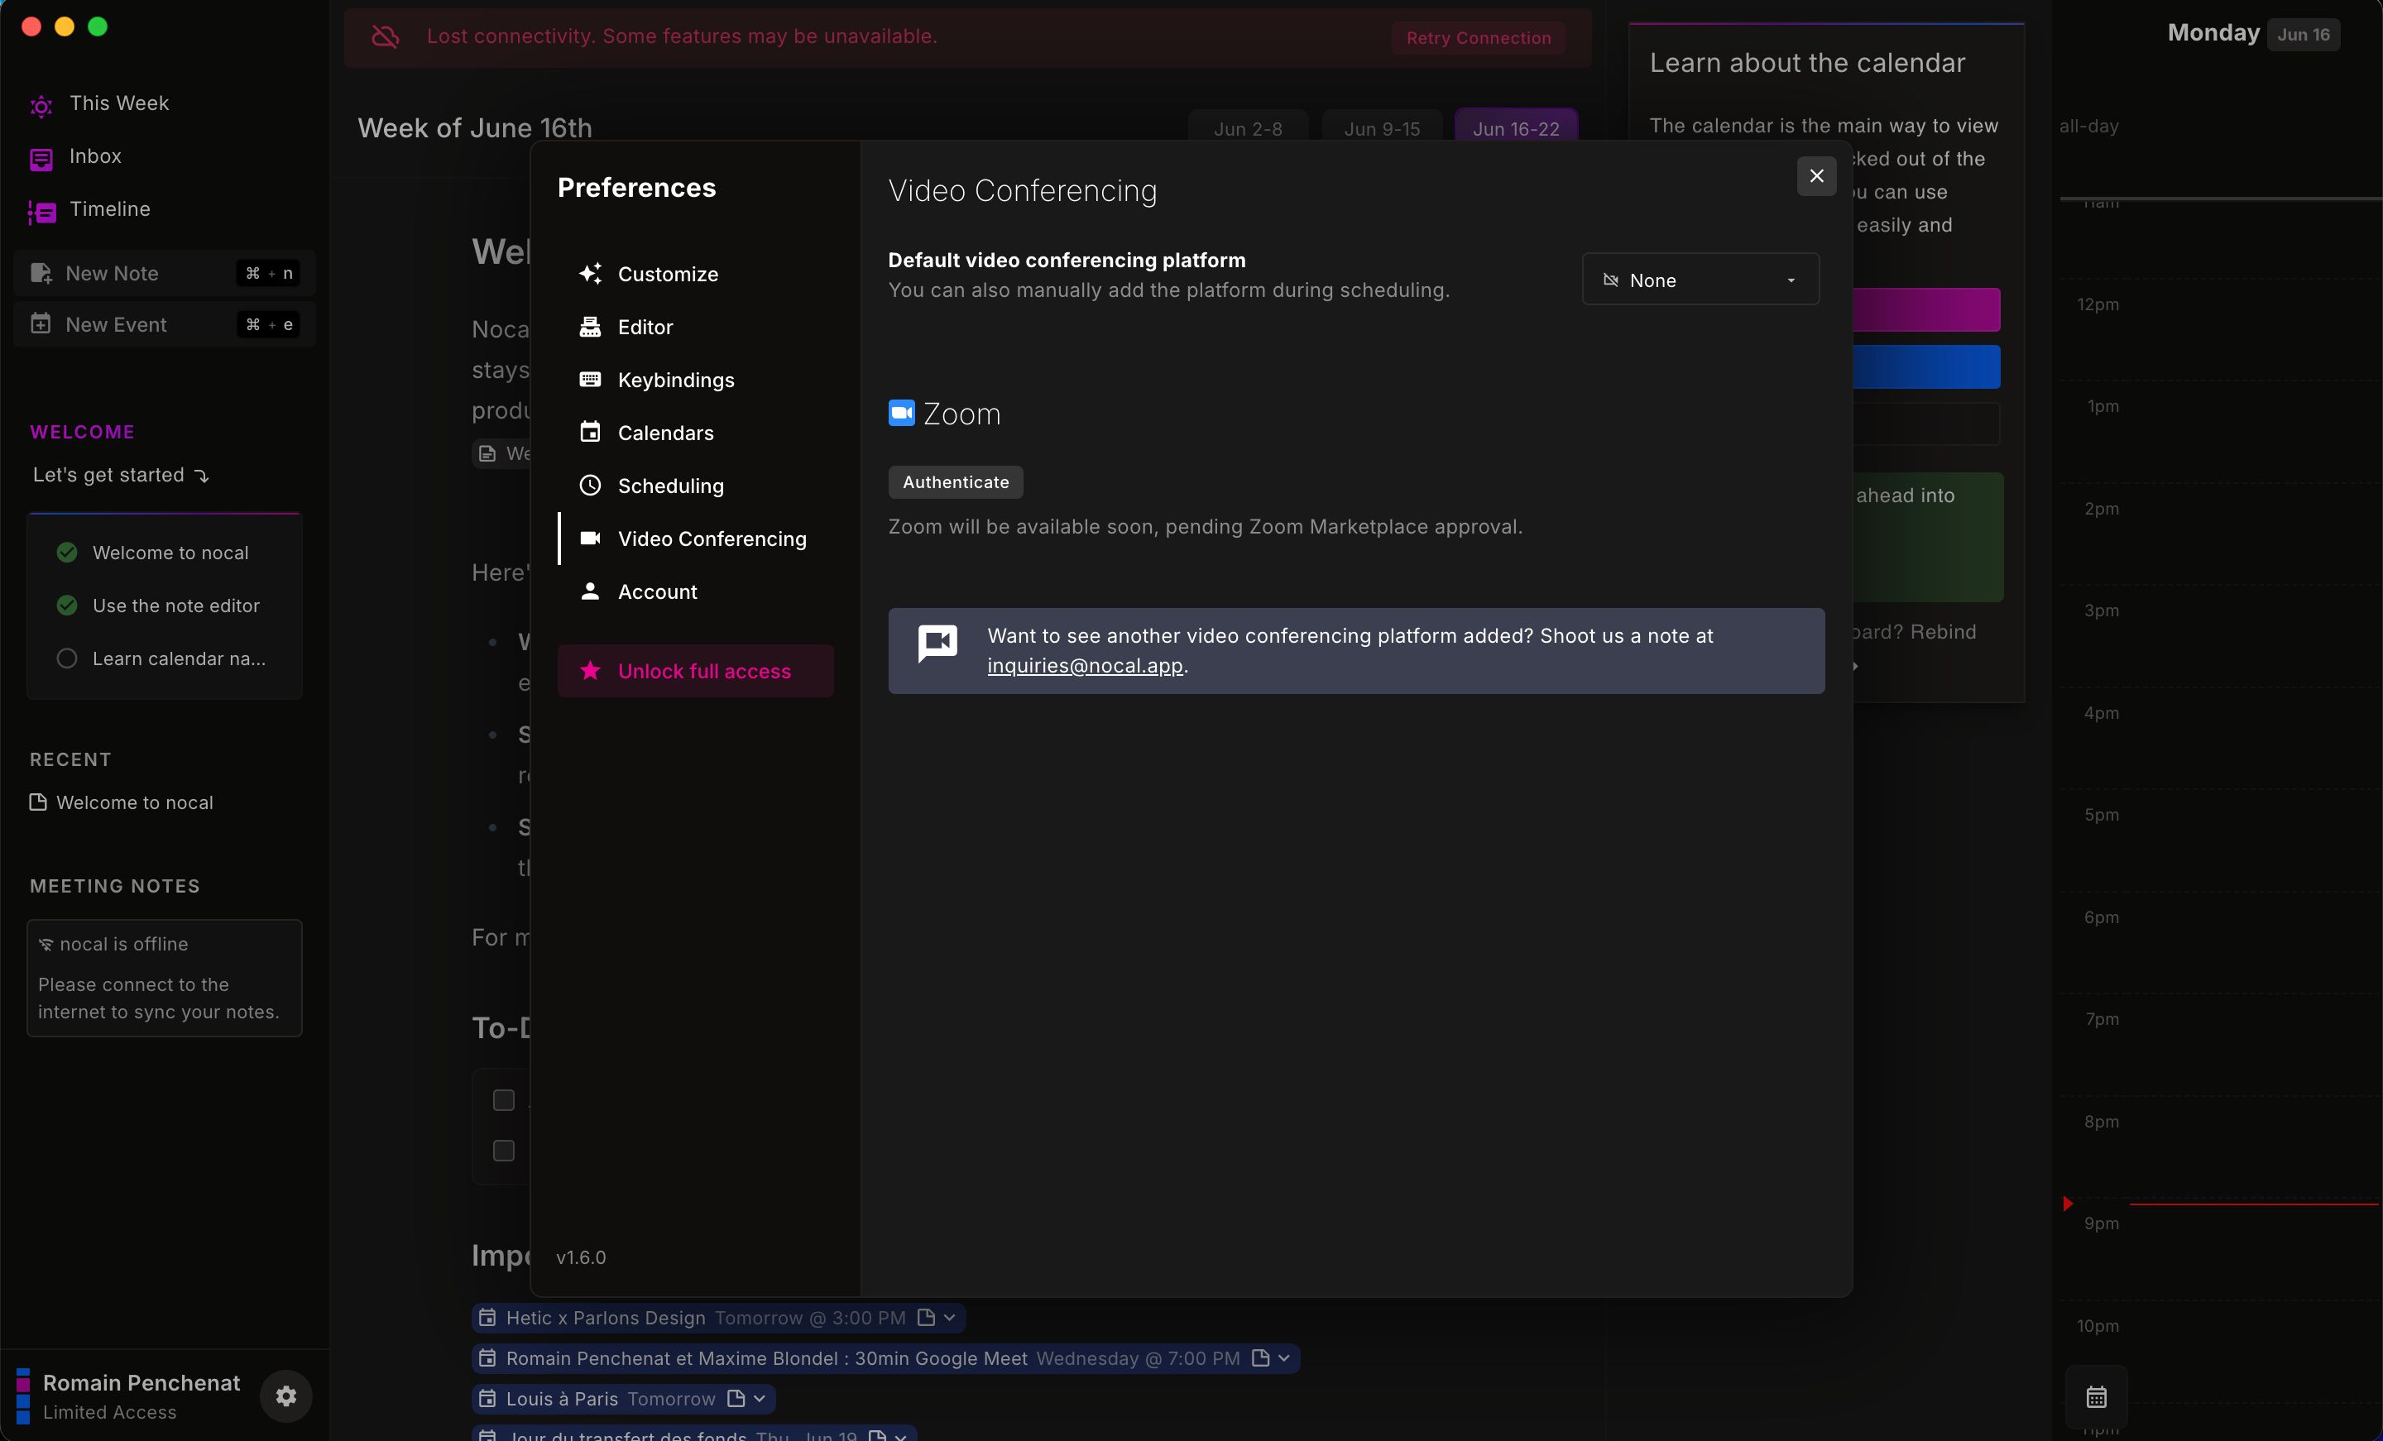Expand Maxime Blondel Google Meet event chevron

[1284, 1357]
